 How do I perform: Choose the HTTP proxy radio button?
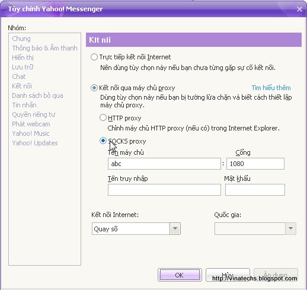click(103, 117)
